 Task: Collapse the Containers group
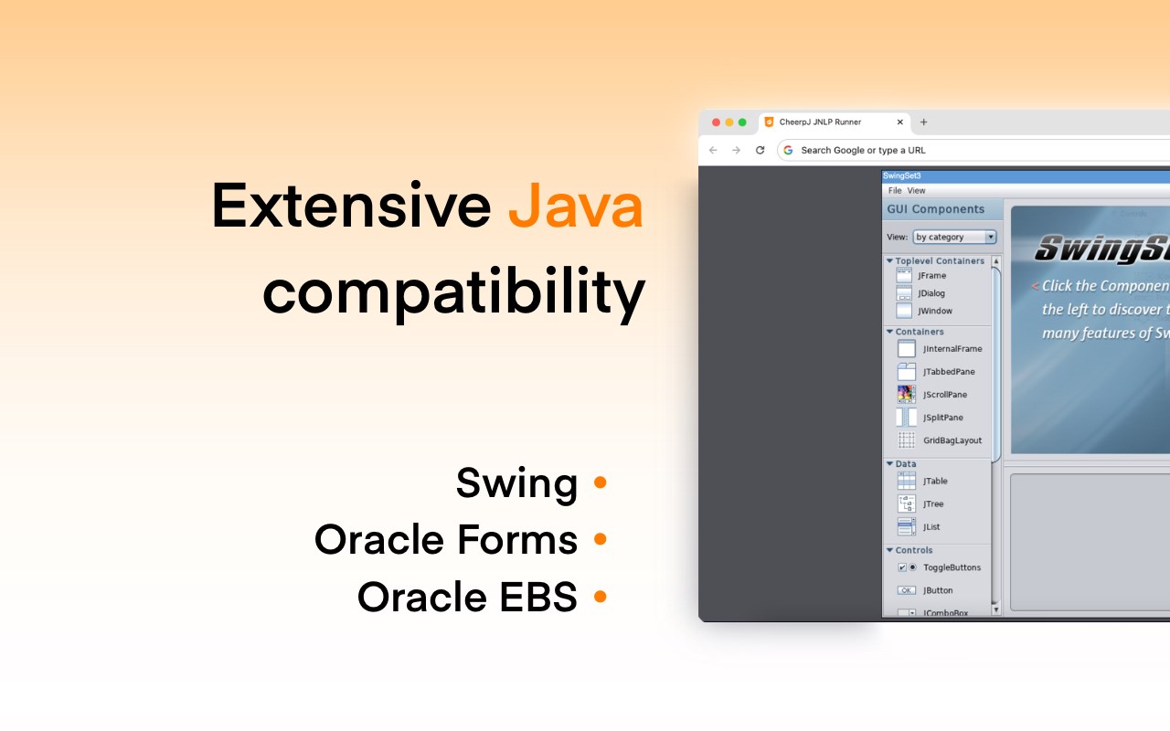coord(889,332)
